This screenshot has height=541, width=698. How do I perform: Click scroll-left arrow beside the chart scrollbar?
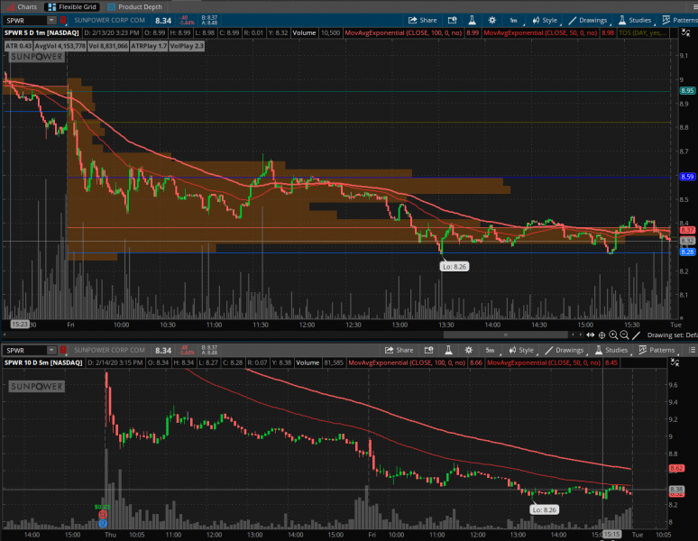[573, 335]
